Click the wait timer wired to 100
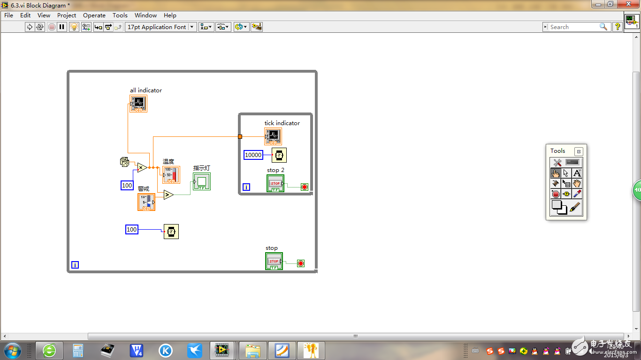Screen dimensions: 641x360 (x=171, y=232)
